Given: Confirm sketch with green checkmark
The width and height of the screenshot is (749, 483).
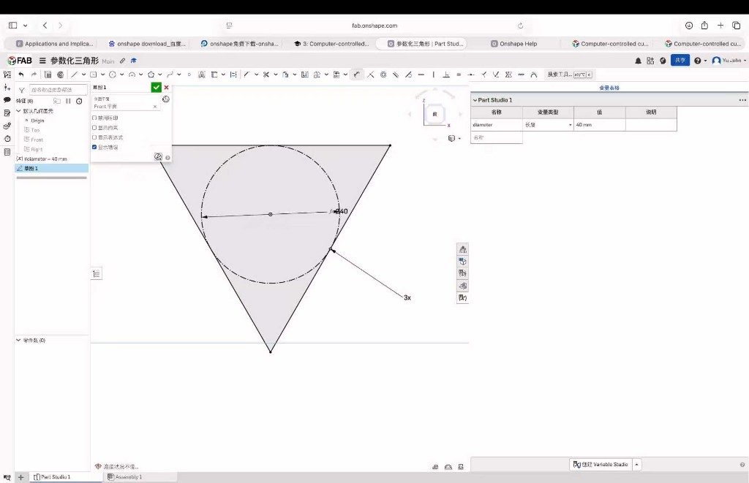Looking at the screenshot, I should coord(157,88).
